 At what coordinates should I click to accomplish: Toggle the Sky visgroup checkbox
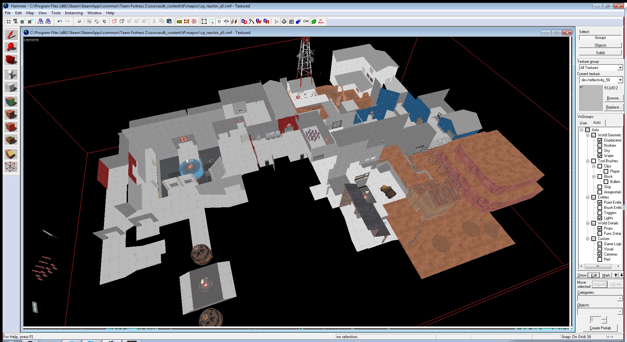(600, 151)
